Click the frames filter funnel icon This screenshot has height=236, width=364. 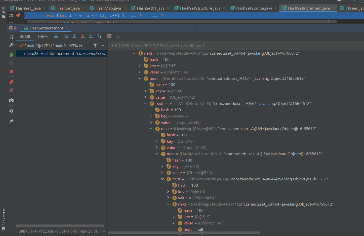click(95, 46)
